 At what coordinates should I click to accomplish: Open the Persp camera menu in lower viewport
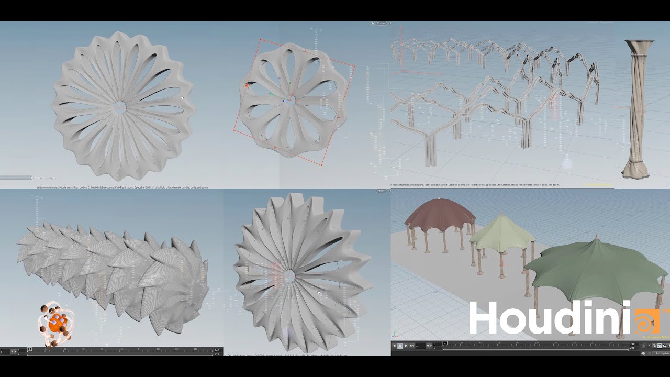[381, 191]
